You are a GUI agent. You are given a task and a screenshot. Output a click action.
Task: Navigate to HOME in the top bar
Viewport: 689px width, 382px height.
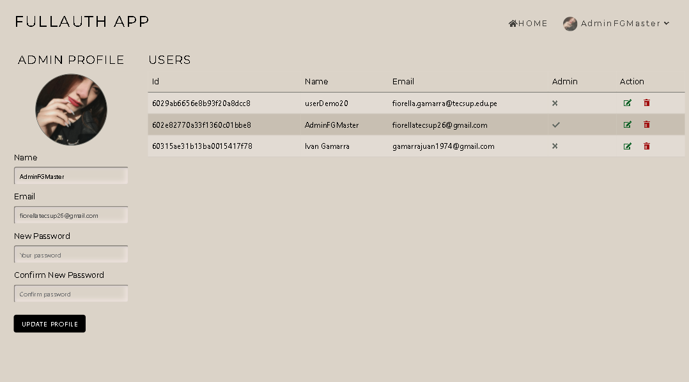(531, 23)
